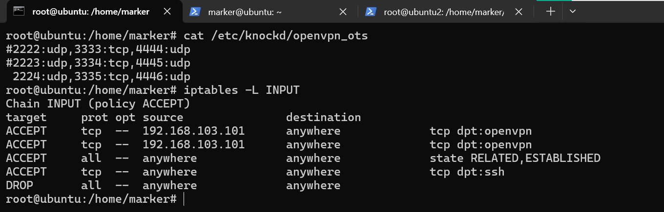Close the root@ubuntu: /home/marker tab
The height and width of the screenshot is (212, 664).
tap(167, 12)
